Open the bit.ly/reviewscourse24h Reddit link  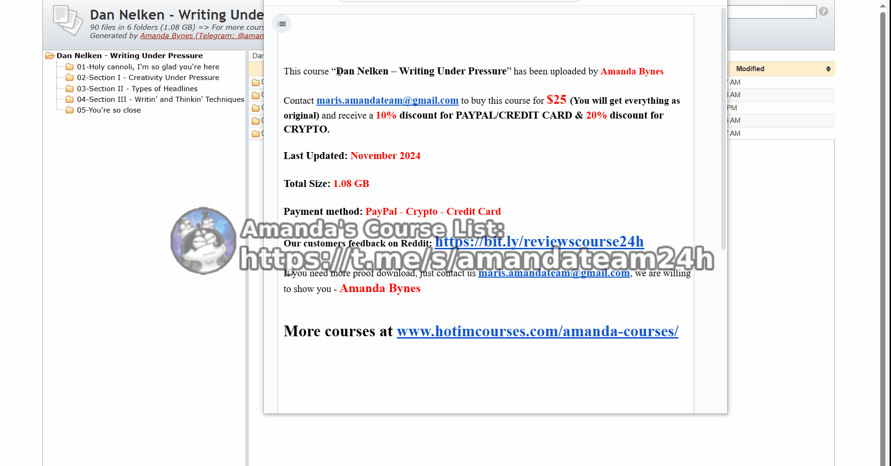coord(540,241)
